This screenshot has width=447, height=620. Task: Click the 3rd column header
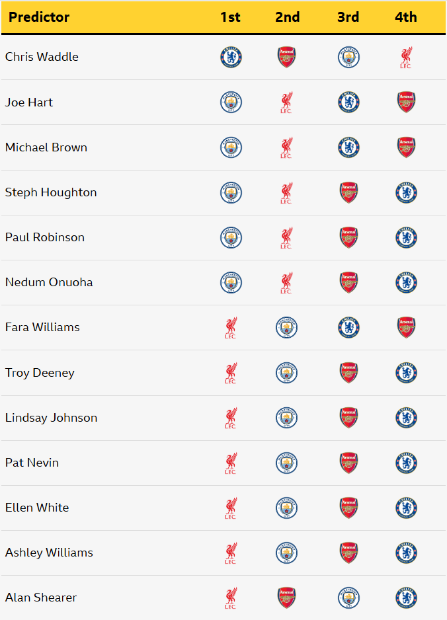pos(348,17)
